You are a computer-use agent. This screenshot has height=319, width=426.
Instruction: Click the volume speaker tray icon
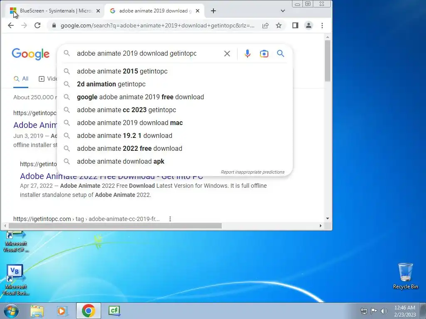coord(384,311)
